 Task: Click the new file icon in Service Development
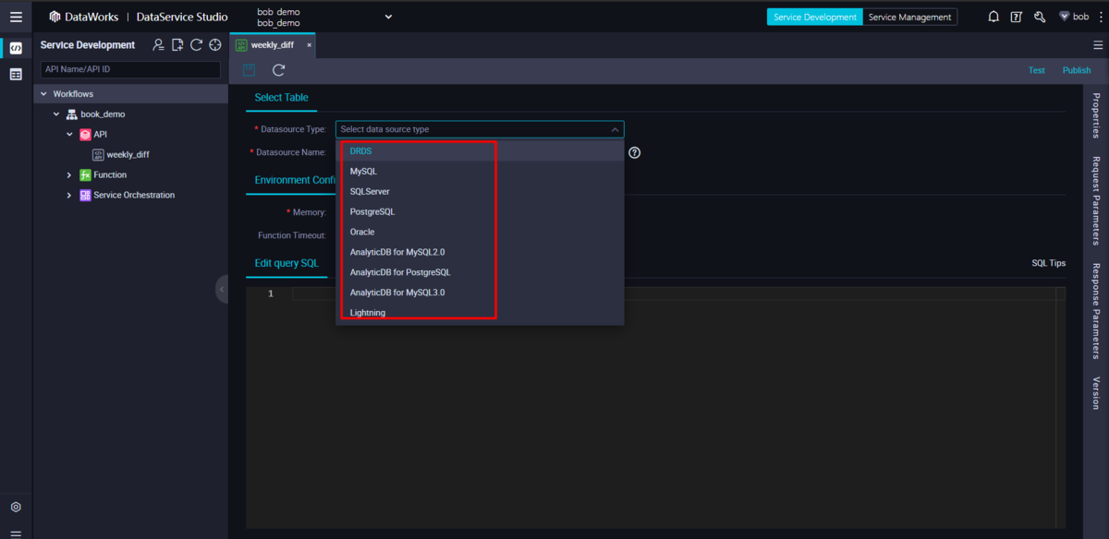(177, 44)
